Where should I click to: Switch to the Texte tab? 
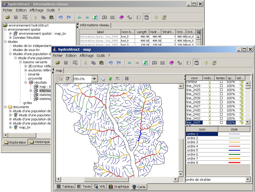click(x=84, y=186)
